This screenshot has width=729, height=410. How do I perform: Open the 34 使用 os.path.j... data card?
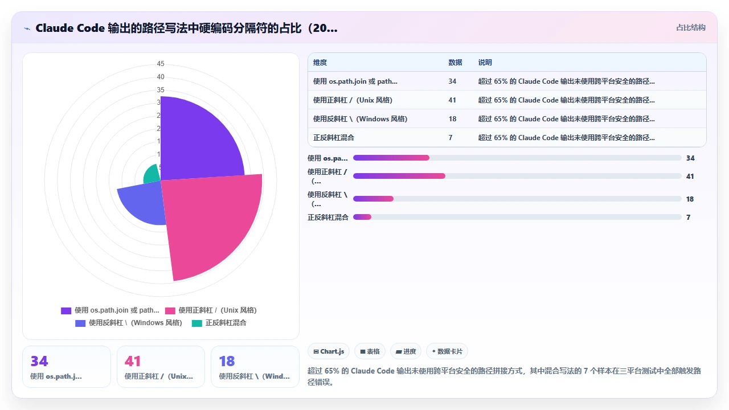tap(67, 367)
